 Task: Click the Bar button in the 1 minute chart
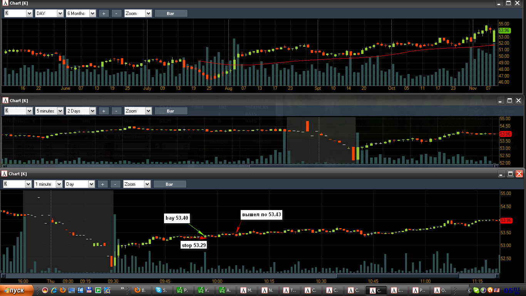pos(170,184)
